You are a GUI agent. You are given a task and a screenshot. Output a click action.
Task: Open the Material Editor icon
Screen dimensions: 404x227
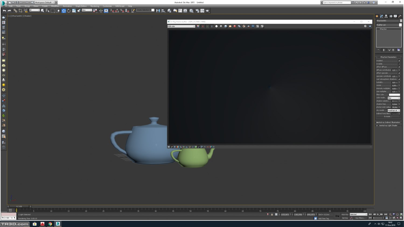[191, 11]
